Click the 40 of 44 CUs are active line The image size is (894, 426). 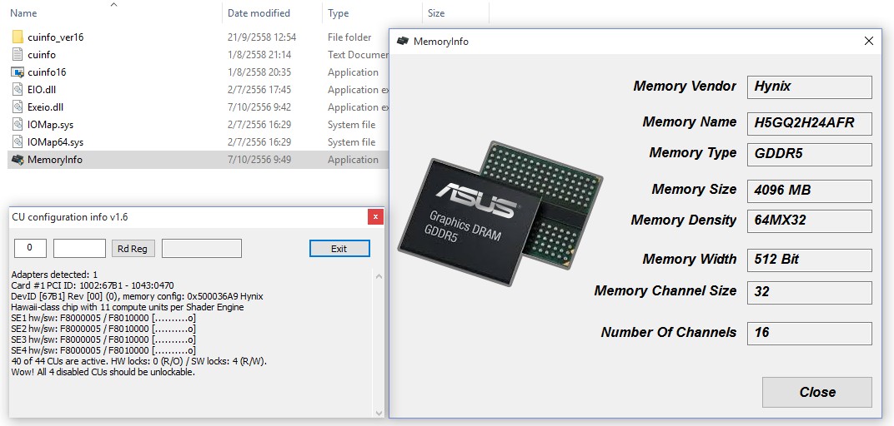[x=139, y=361]
